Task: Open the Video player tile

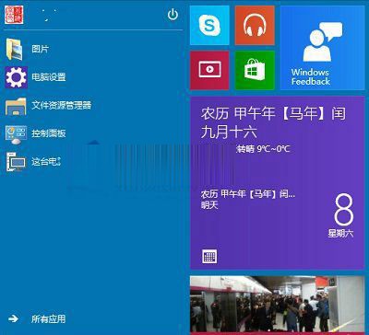Action: tap(209, 70)
